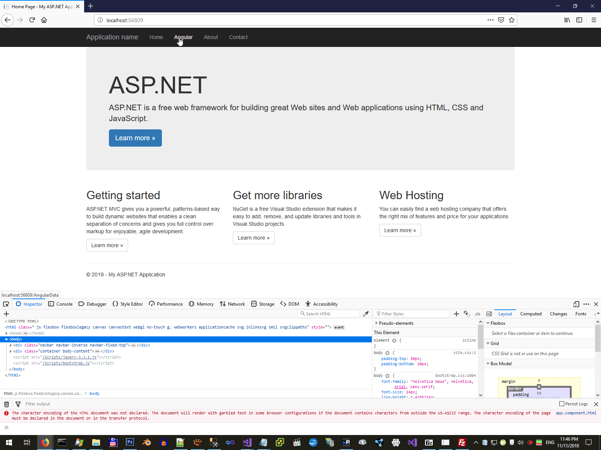Open the Windows Start menu
This screenshot has width=601, height=450.
click(x=9, y=442)
